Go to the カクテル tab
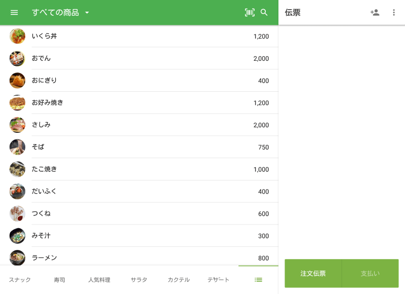This screenshot has width=405, height=294. [x=179, y=280]
